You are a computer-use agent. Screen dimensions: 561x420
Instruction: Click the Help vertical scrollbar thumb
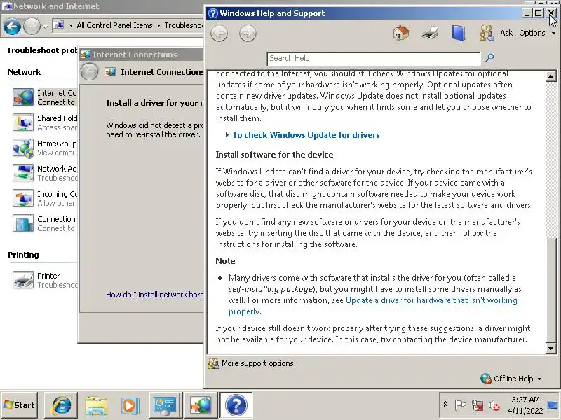551,290
